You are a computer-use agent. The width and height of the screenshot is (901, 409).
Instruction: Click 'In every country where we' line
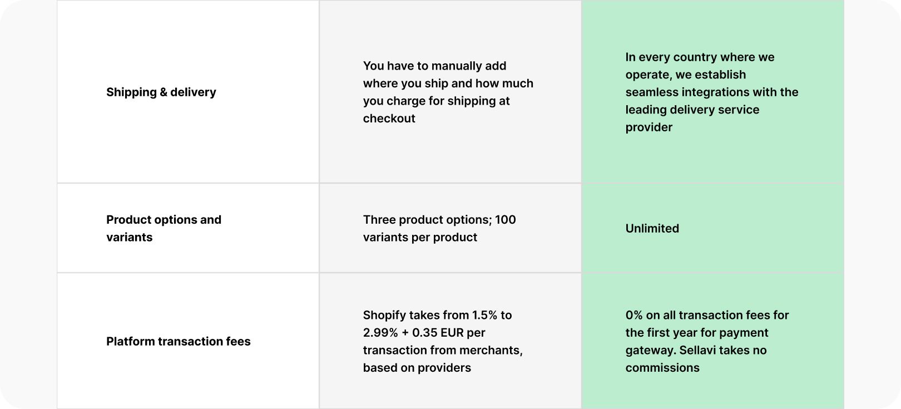pos(700,57)
